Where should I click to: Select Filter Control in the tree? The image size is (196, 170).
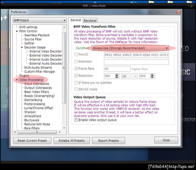click(28, 31)
